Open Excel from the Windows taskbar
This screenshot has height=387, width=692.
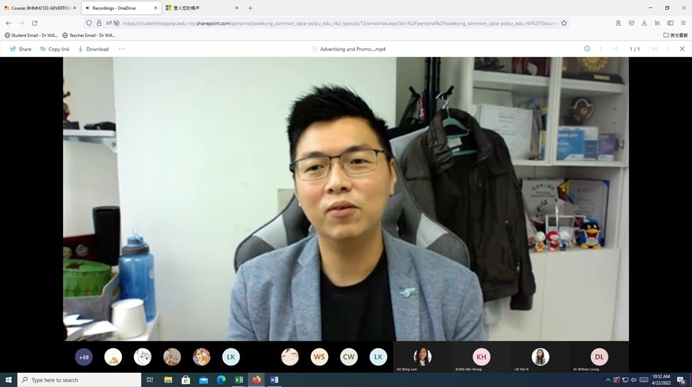pos(238,380)
